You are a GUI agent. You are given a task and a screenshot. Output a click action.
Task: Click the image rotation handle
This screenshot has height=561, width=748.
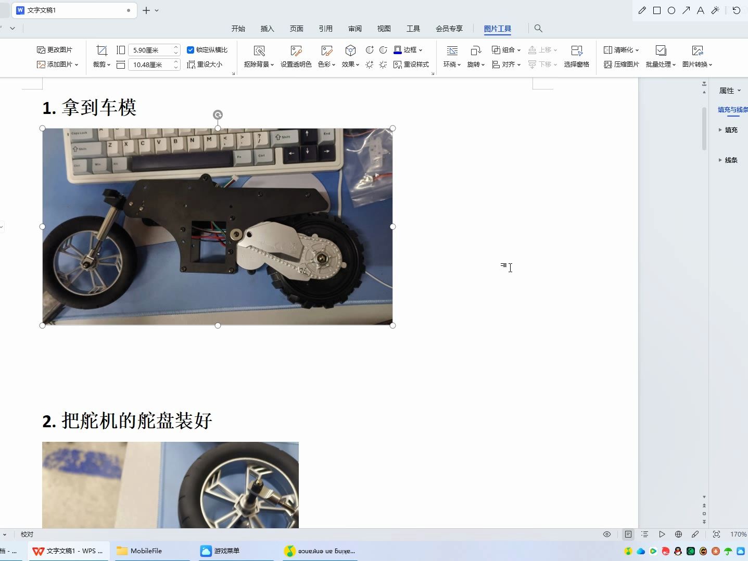tap(218, 114)
